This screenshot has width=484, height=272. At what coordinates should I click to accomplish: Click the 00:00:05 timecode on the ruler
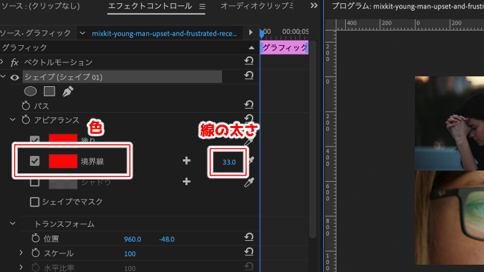(295, 31)
